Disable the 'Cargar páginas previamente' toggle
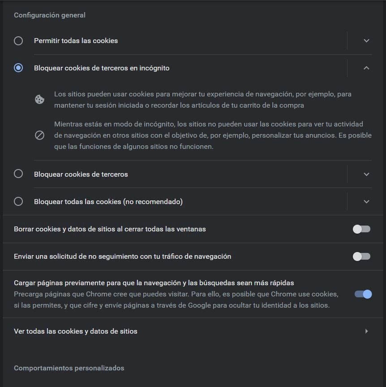386x387 pixels. tap(363, 294)
